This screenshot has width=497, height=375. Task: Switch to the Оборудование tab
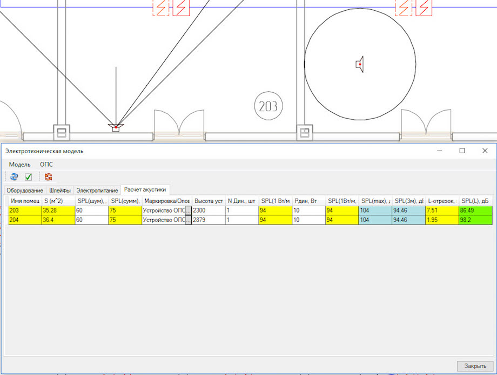(x=25, y=190)
